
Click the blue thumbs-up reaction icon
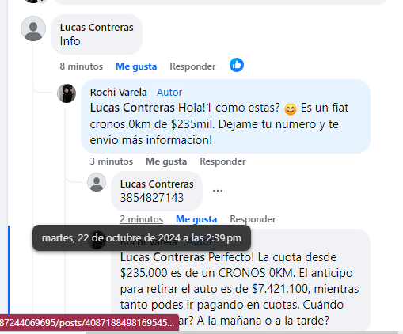tap(237, 65)
